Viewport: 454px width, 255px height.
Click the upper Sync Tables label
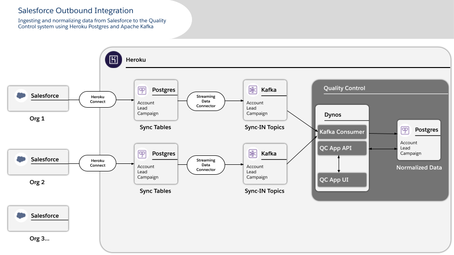[155, 127]
